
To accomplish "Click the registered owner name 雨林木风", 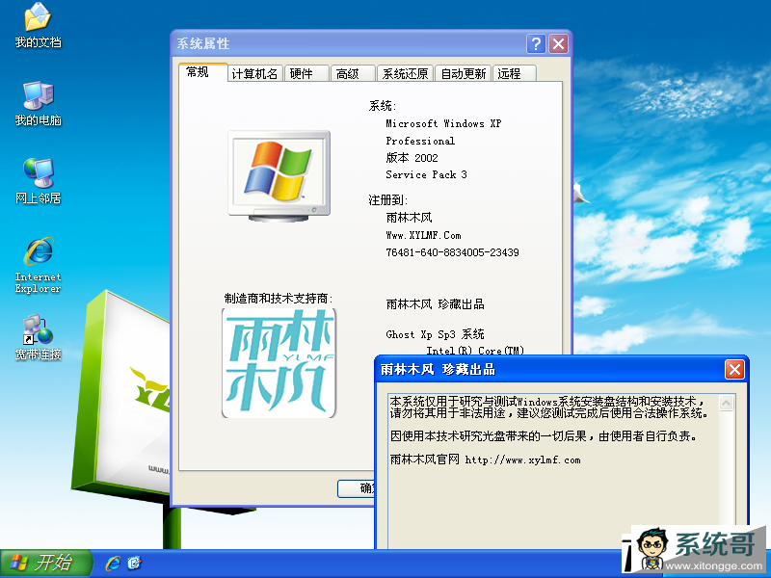I will click(x=409, y=218).
